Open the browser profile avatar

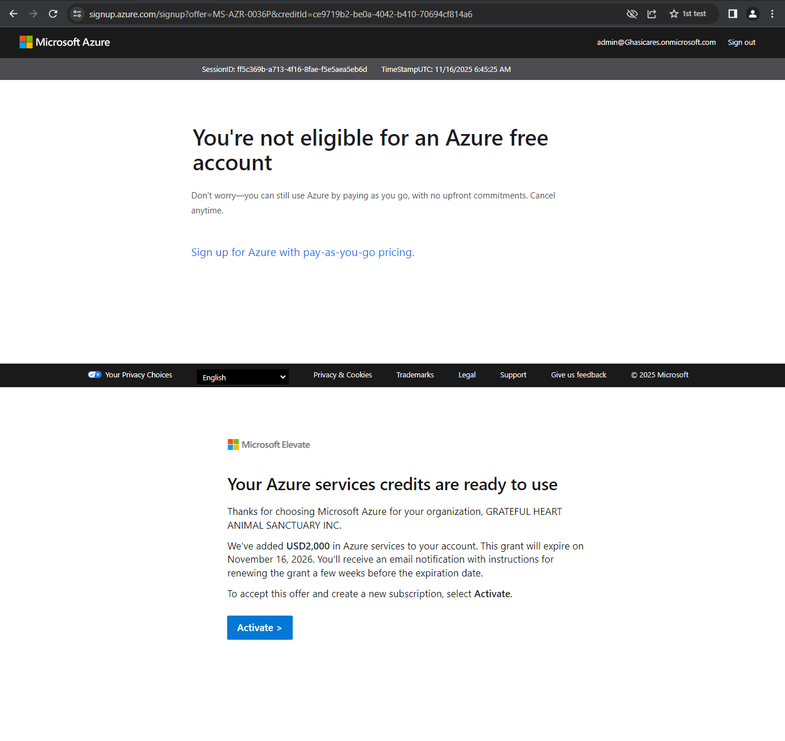click(x=752, y=13)
